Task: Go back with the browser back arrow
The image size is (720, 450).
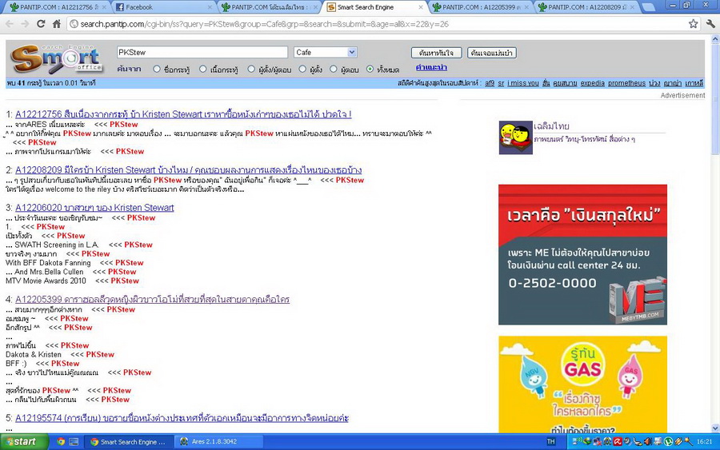Action: 9,24
